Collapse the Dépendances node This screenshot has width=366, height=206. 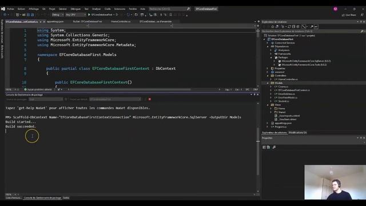[x=268, y=46]
